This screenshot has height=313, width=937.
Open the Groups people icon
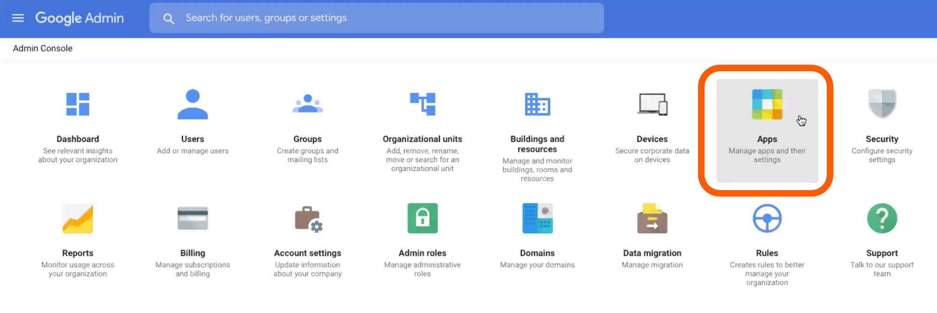[x=308, y=104]
